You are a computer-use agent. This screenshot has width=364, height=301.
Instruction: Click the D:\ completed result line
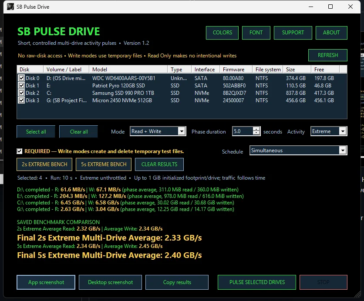(128, 190)
